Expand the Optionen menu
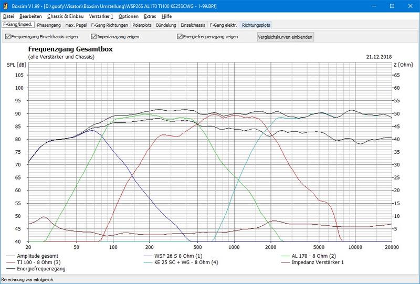 (x=129, y=16)
